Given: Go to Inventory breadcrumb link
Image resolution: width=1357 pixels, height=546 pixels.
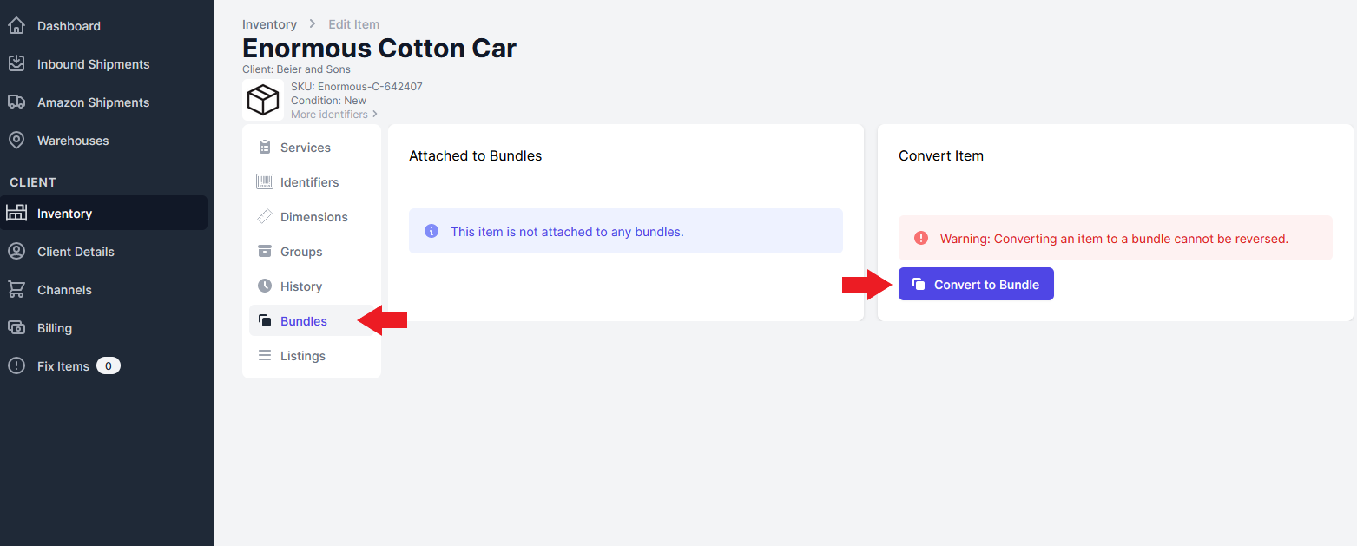Looking at the screenshot, I should pyautogui.click(x=269, y=24).
